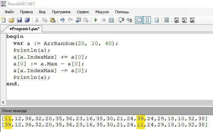The image size is (213, 132).
Task: Open the Программа menu
Action: [x=61, y=12]
